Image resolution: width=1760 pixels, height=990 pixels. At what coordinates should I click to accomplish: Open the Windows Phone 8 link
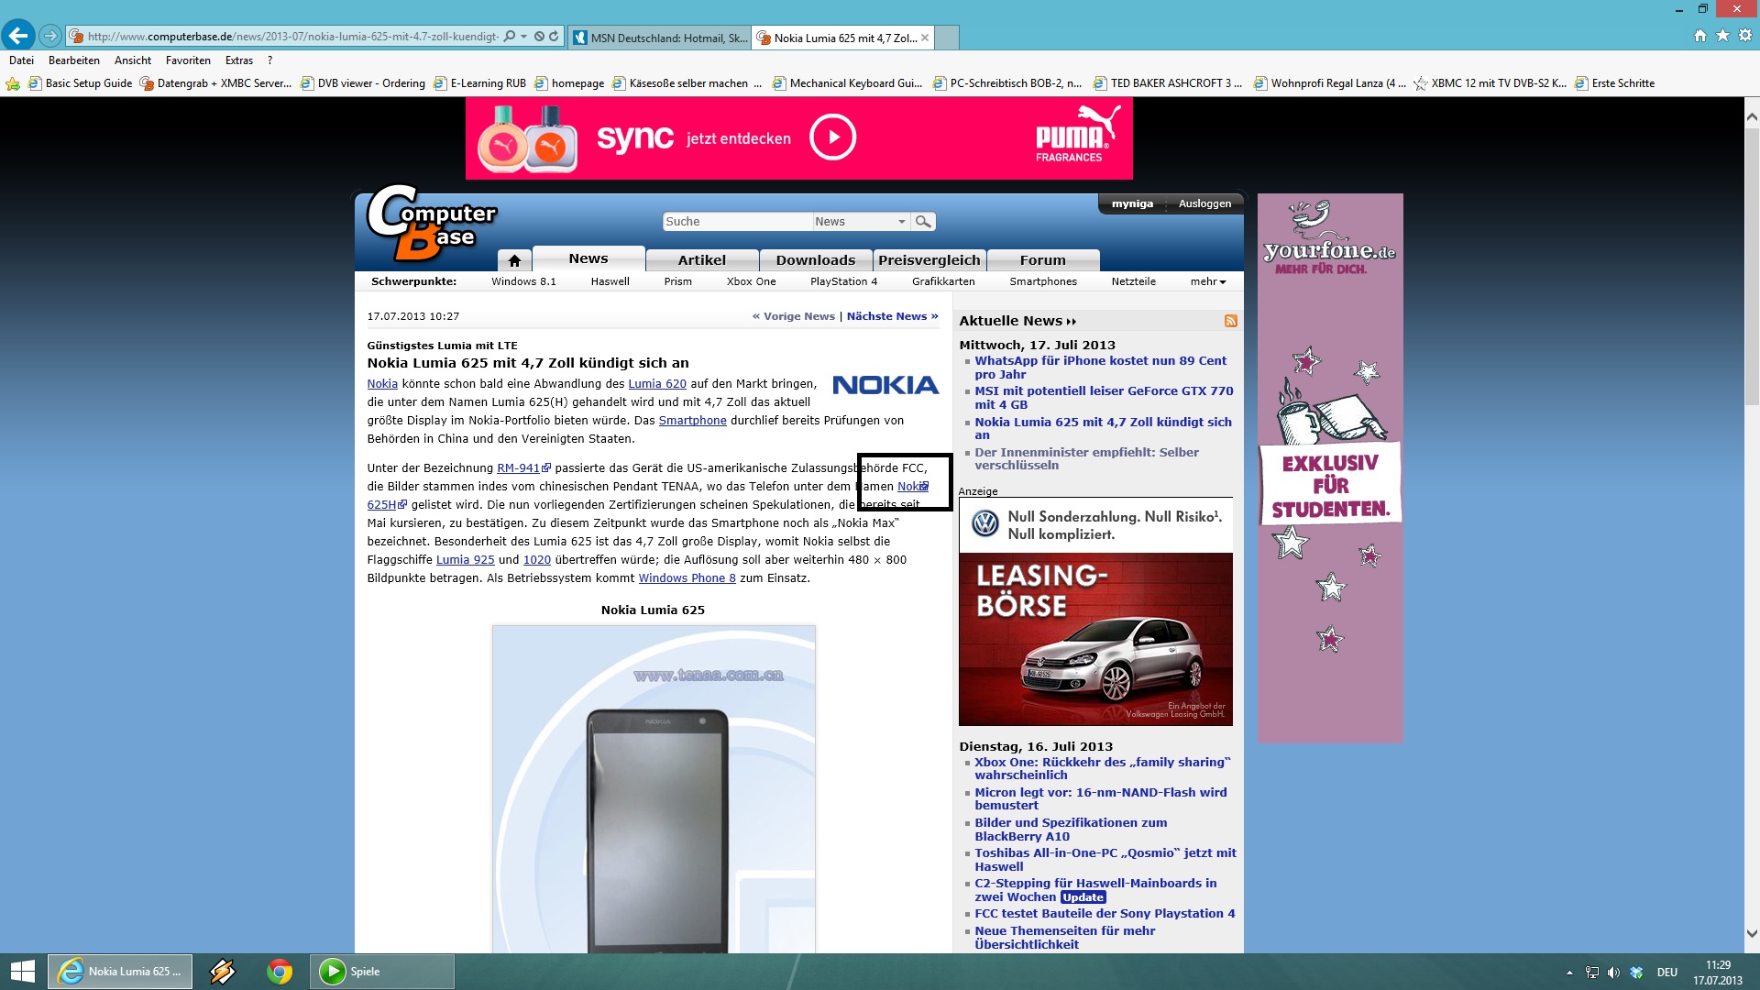pos(687,578)
